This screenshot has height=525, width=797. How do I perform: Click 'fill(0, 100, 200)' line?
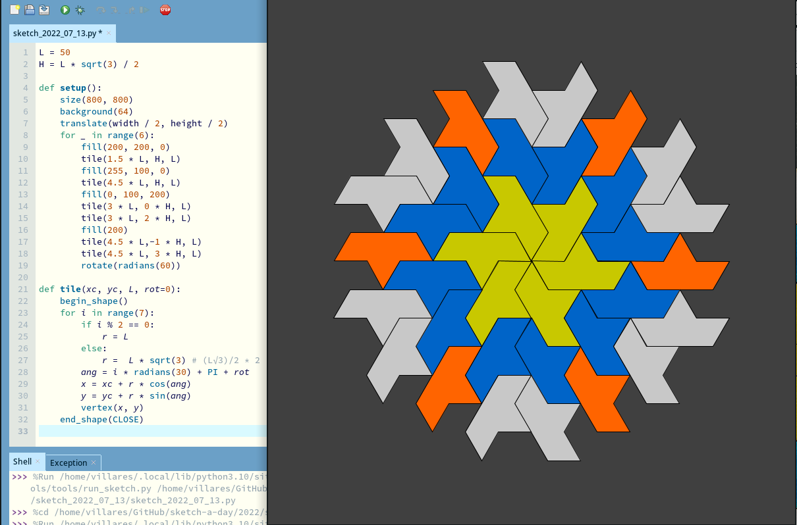[x=126, y=194]
